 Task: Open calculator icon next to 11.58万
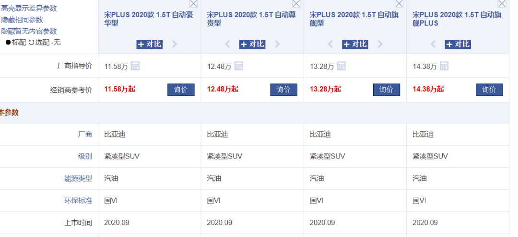point(135,66)
